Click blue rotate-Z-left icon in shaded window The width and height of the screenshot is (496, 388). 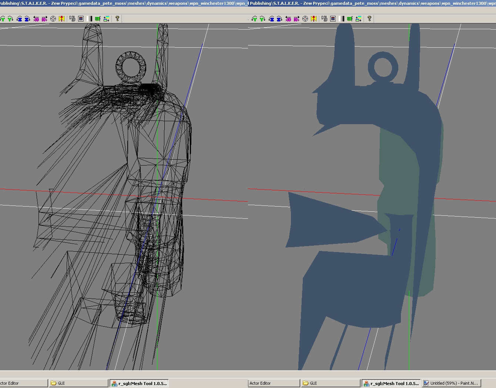tap(271, 19)
